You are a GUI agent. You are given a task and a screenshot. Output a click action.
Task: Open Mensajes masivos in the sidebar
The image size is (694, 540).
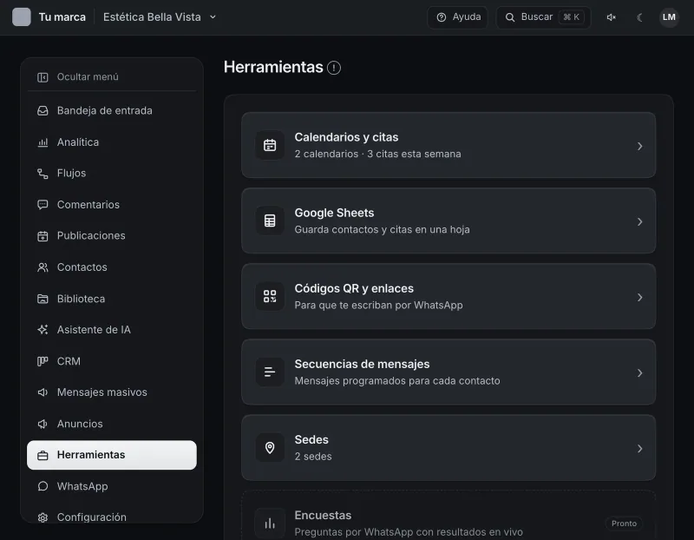click(x=112, y=392)
